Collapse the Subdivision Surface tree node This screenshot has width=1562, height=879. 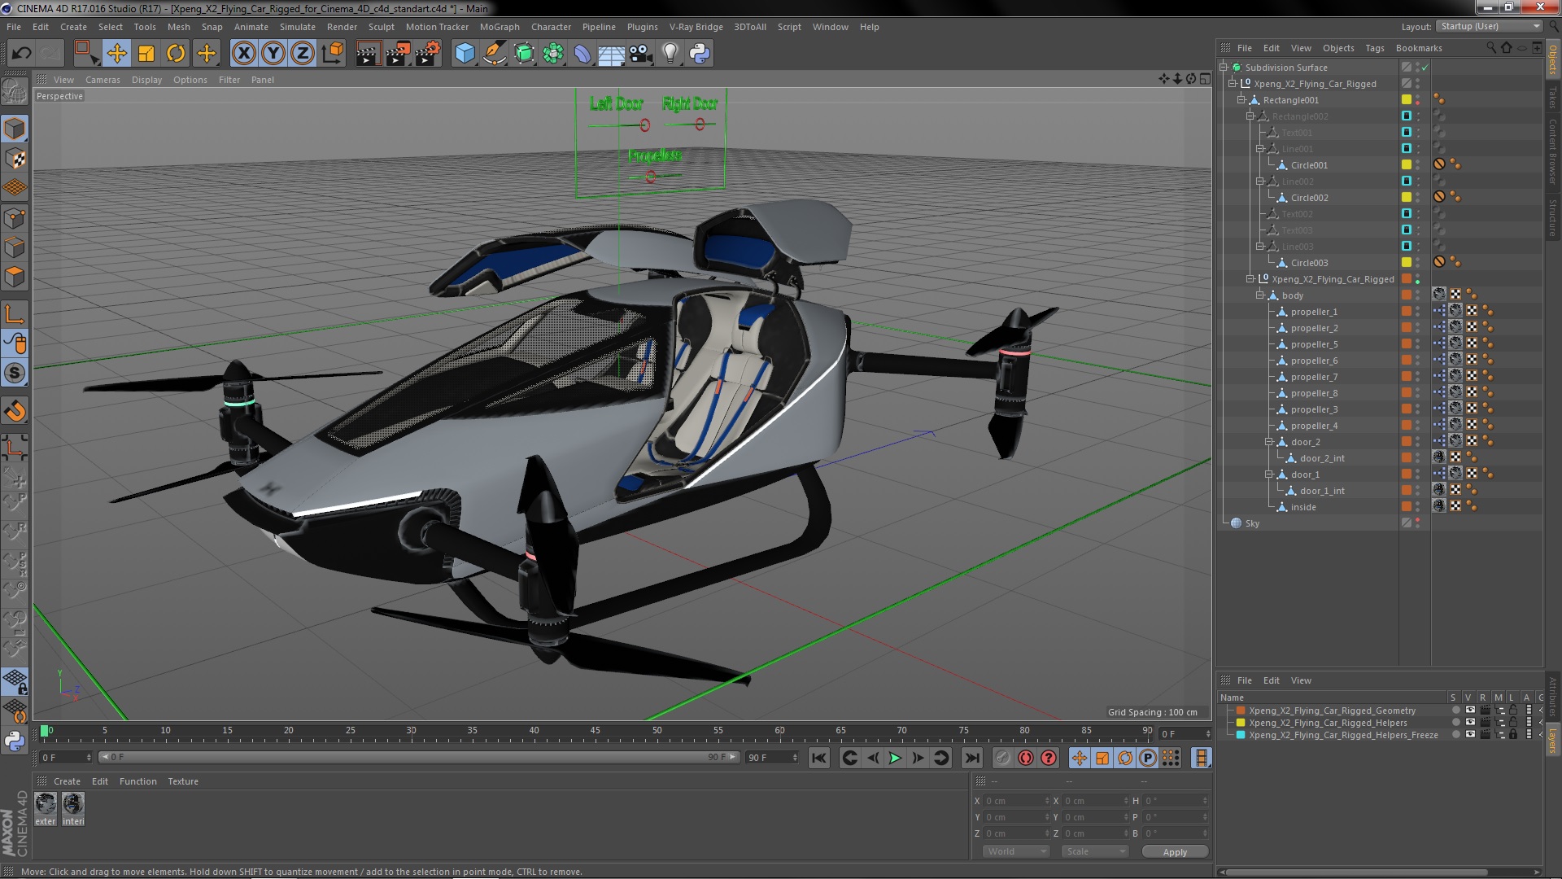[x=1223, y=67]
